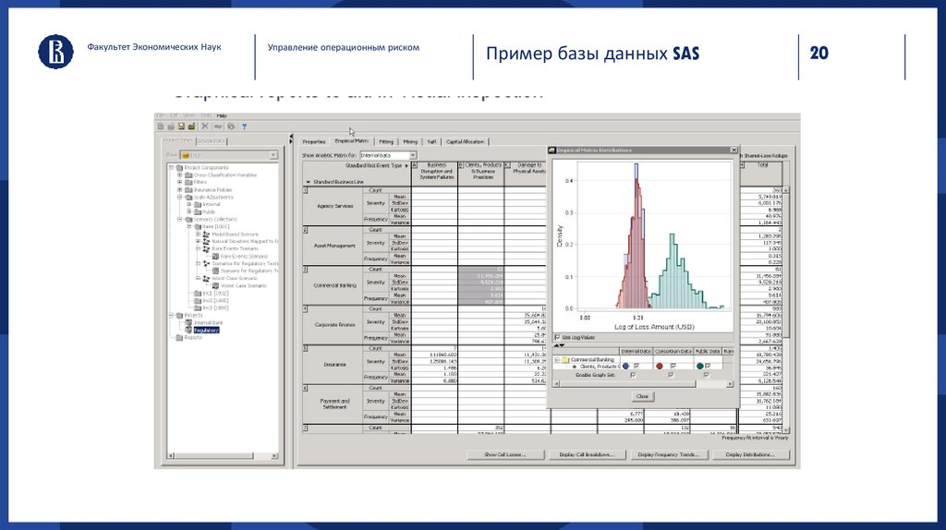
Task: Click the blue Internal Data color swatch
Action: (x=625, y=366)
